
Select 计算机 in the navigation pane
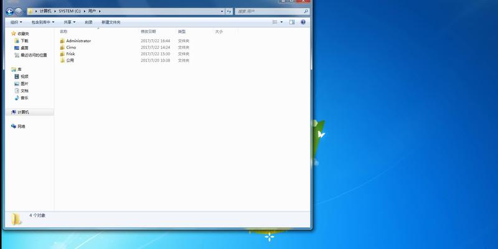click(23, 113)
